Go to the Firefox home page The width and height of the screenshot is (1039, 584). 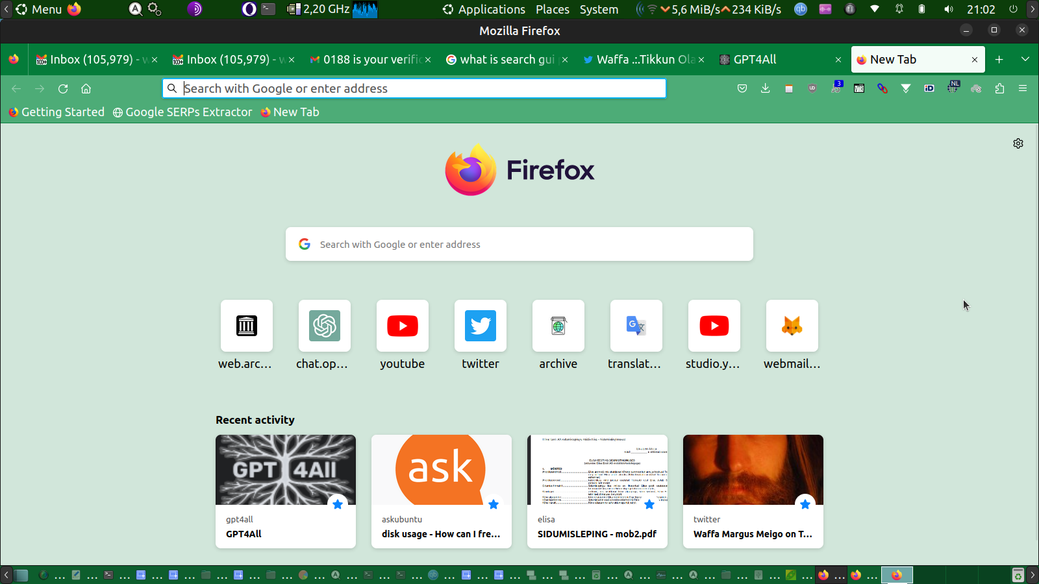coord(86,88)
